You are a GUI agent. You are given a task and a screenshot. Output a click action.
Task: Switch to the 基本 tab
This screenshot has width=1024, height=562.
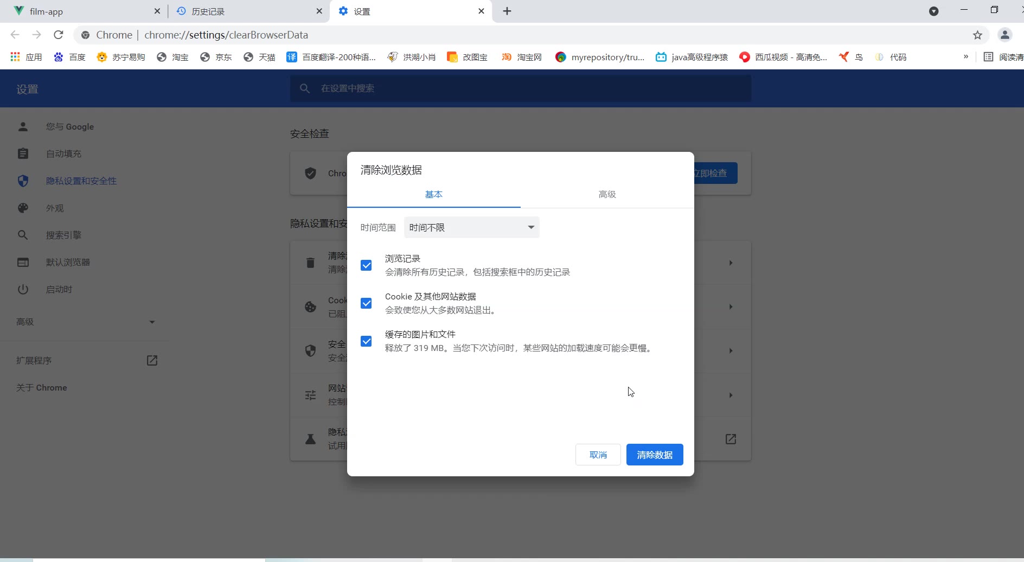click(x=433, y=194)
